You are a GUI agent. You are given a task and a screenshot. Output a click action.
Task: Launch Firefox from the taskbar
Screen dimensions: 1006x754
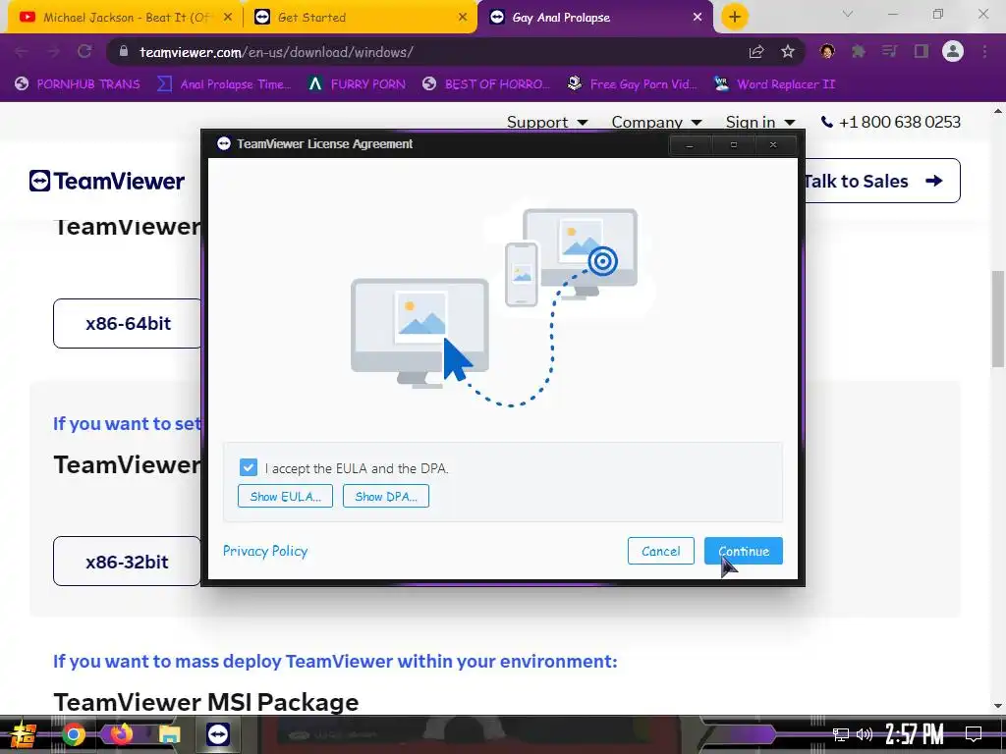click(x=121, y=733)
